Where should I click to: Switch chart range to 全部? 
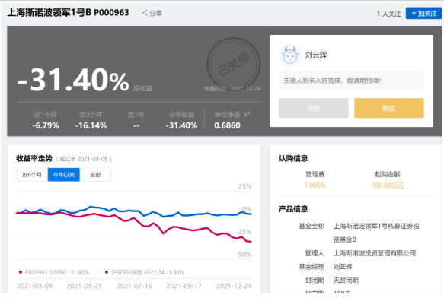(x=95, y=175)
